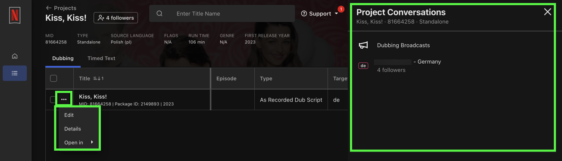Select the list view sidebar icon

(15, 73)
